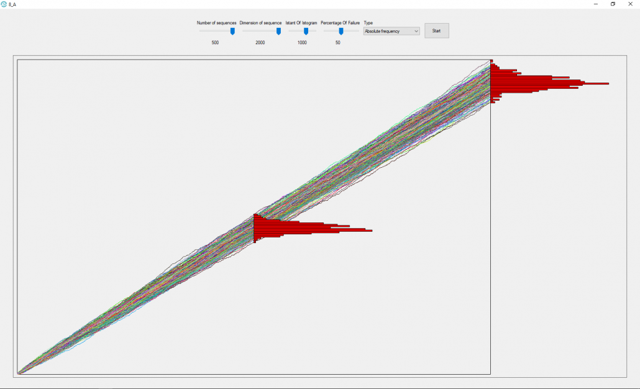Click the '8_A' window title text

(12, 4)
